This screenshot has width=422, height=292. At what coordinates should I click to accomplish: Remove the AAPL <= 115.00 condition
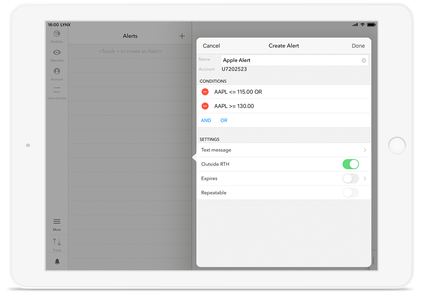pos(205,92)
